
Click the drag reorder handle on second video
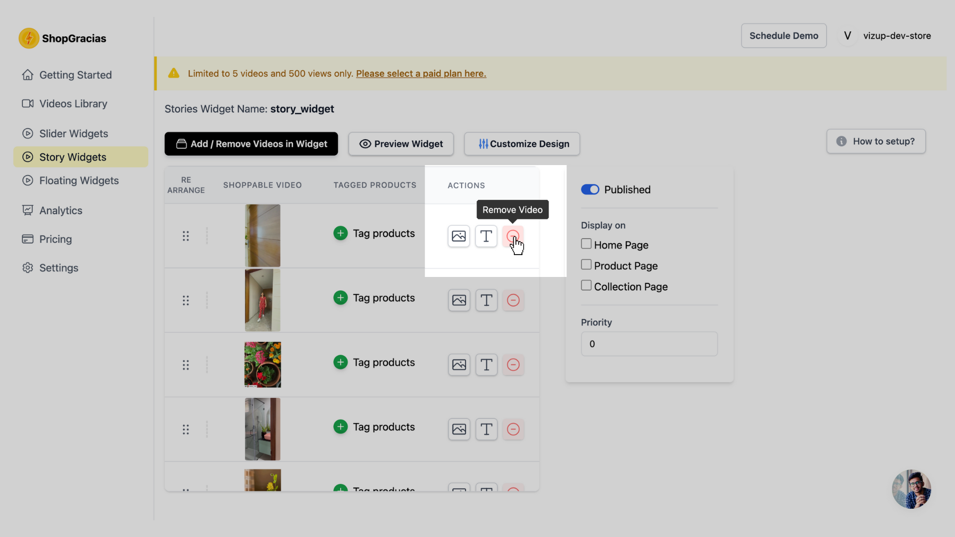(x=186, y=300)
